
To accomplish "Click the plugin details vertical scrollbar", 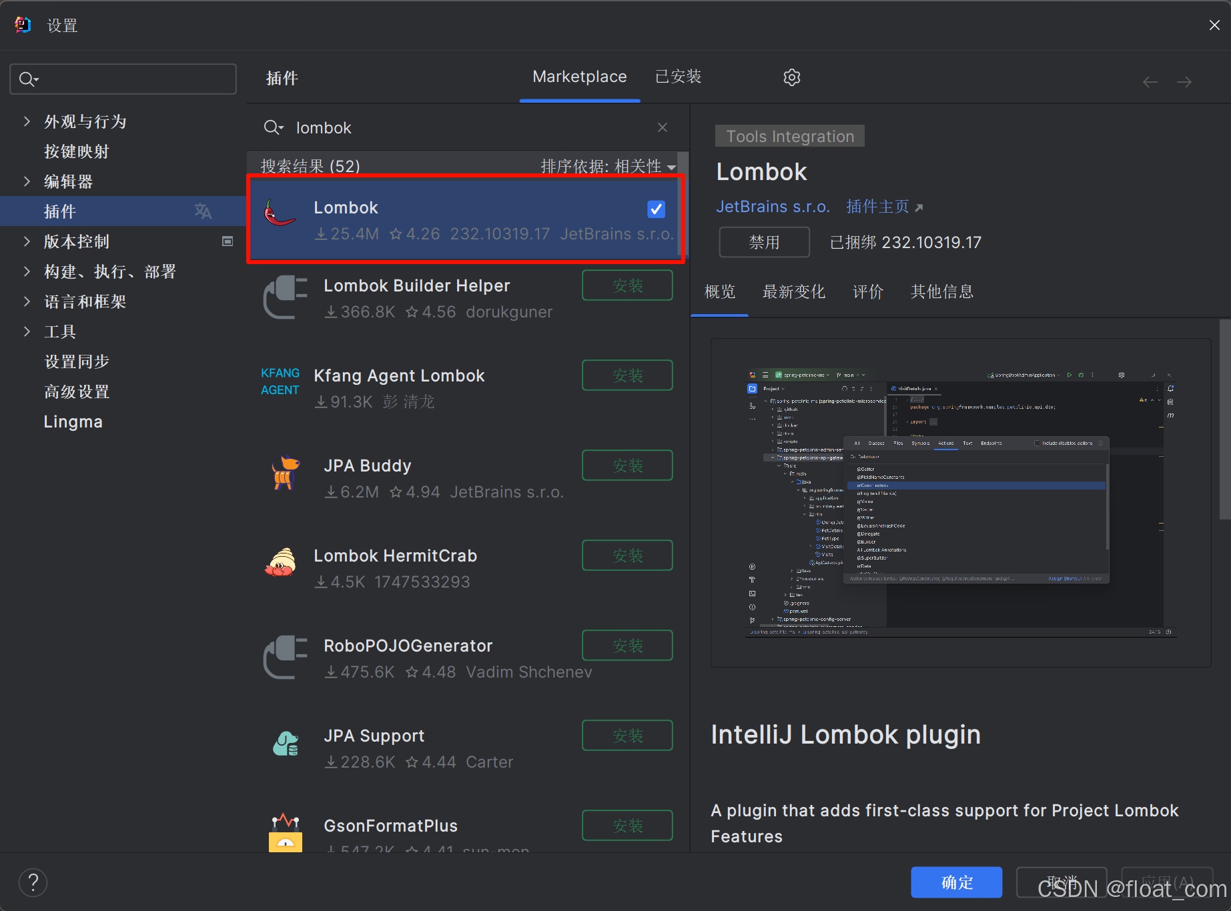I will 1225,419.
